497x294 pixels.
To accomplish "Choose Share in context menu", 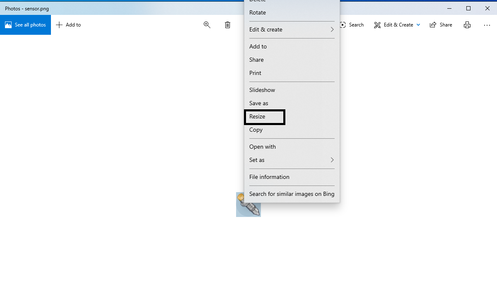I will click(x=292, y=60).
